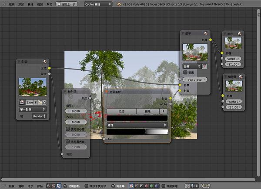This screenshot has width=261, height=189.
Task: Toggle 自動算繪 auto render checkbox
Action: (x=164, y=186)
